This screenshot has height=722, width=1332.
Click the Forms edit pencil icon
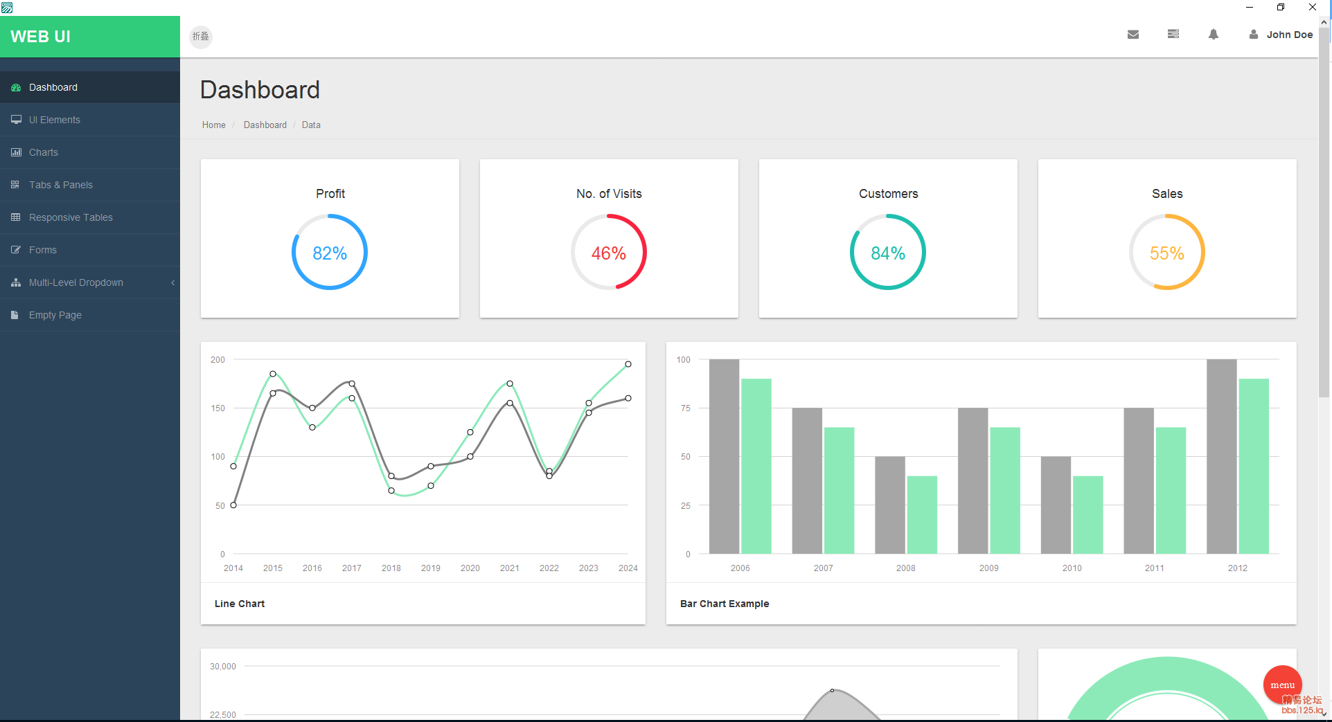16,250
